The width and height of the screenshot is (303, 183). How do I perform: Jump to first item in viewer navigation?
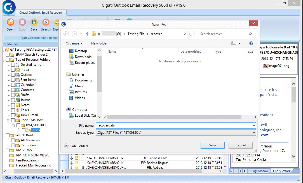[x=231, y=171]
